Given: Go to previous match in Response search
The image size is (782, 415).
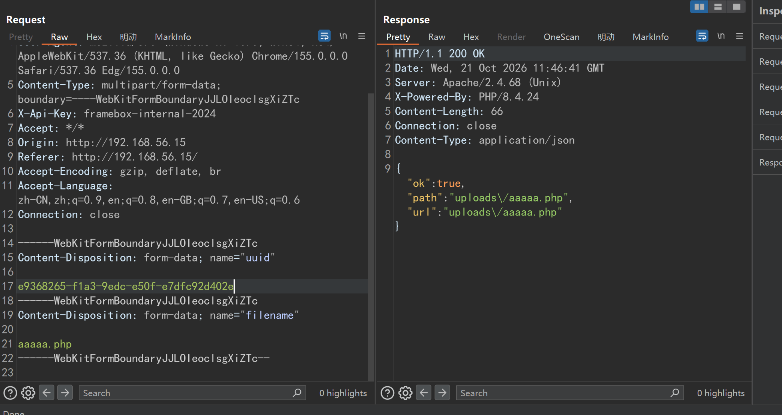Looking at the screenshot, I should (424, 393).
